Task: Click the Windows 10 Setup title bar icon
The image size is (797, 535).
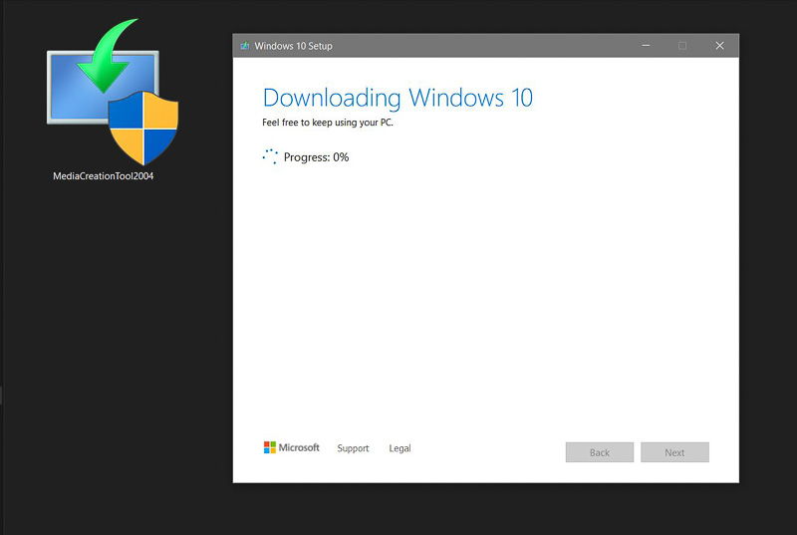Action: coord(245,46)
